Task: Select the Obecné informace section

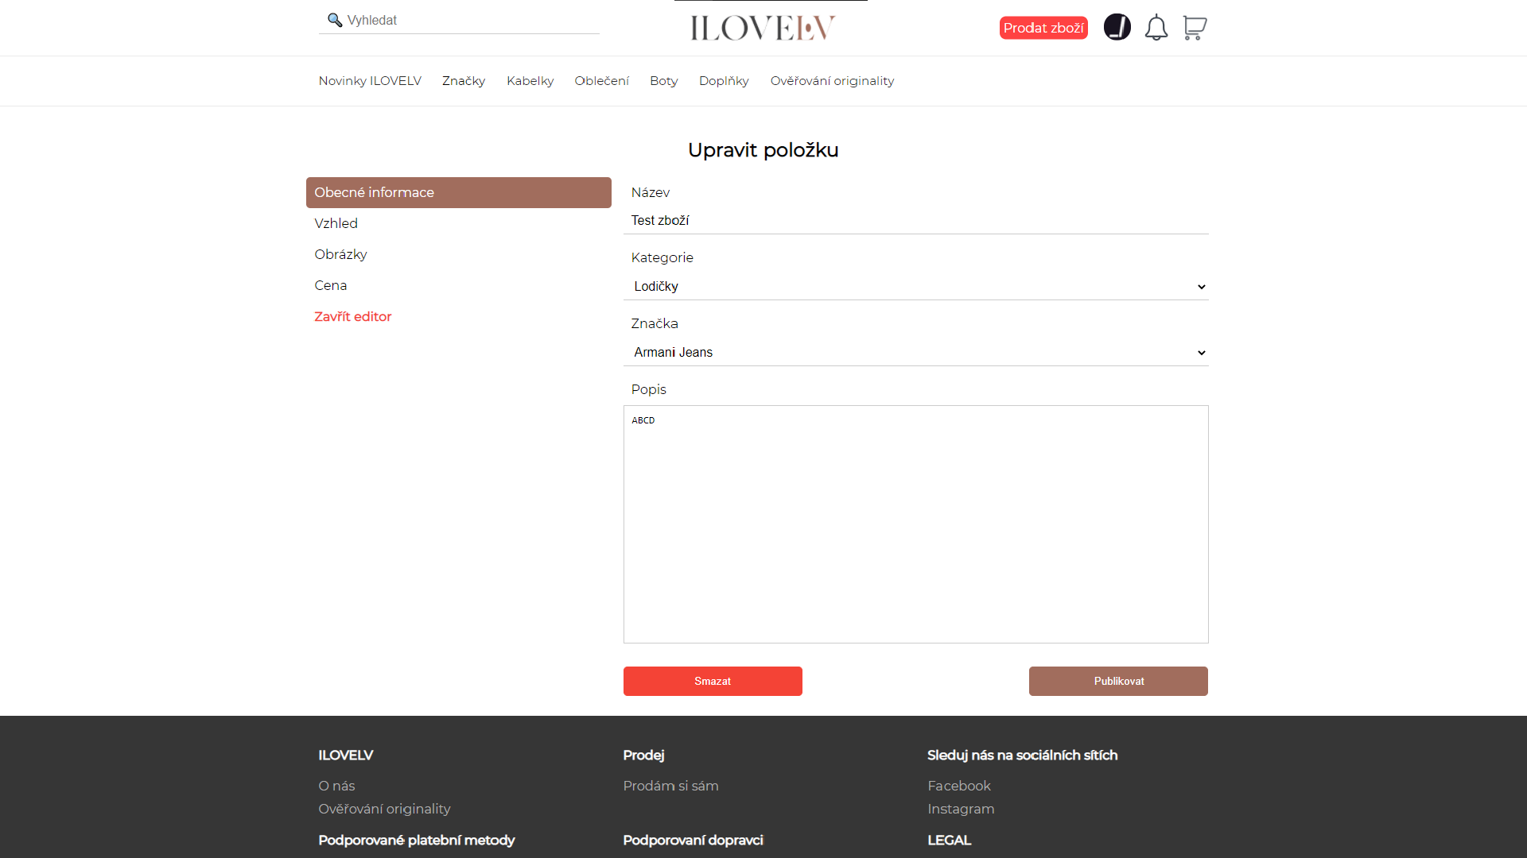Action: coord(458,192)
